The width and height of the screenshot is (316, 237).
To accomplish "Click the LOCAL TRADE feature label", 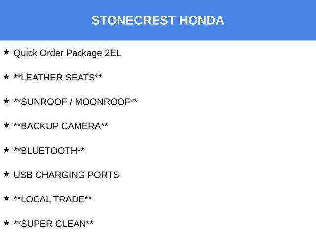I will click(x=53, y=199).
